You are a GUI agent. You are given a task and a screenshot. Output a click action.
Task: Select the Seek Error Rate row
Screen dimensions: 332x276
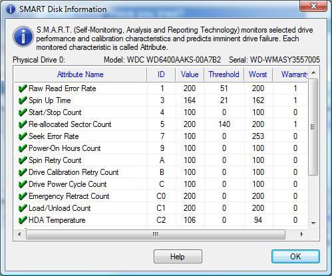point(161,136)
